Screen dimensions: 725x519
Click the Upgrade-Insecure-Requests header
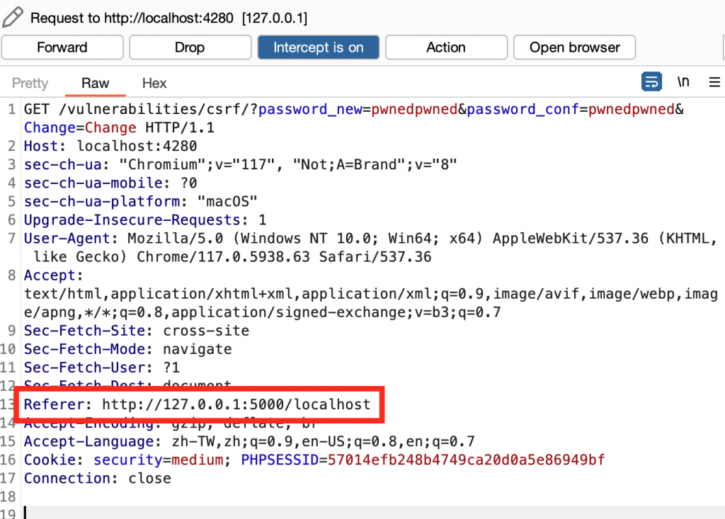point(145,220)
